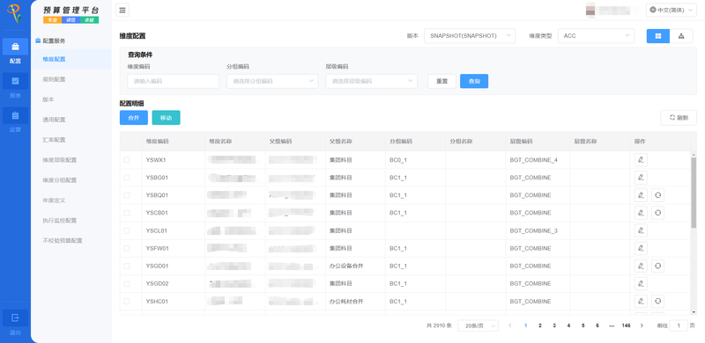Click the 查询 search button
This screenshot has height=343, width=705.
[x=474, y=81]
